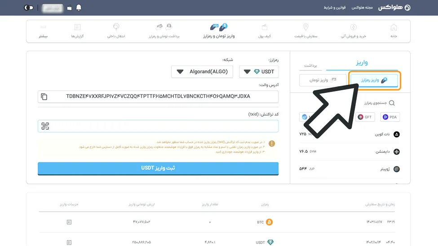Click the blurred username in header

(52, 8)
